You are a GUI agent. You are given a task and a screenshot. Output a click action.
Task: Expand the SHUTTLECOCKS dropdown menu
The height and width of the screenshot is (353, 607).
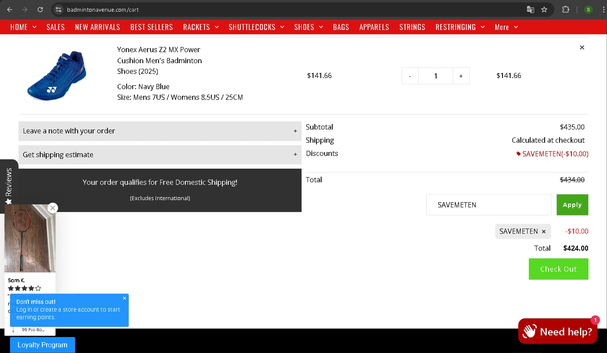pos(256,27)
